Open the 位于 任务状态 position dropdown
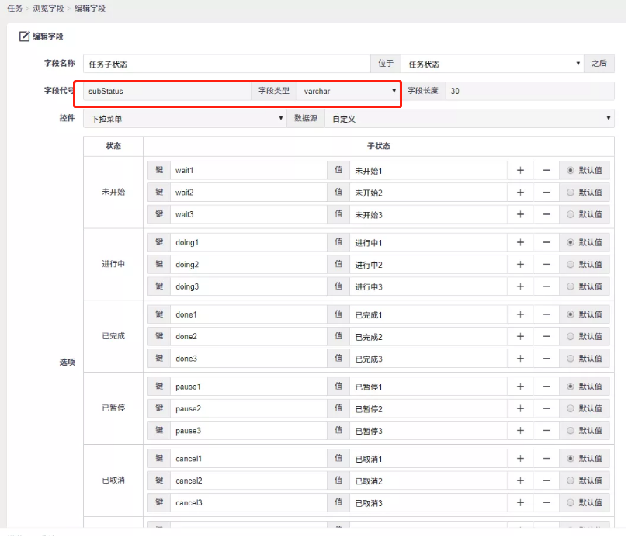Screen dimensions: 628x538 tap(492, 64)
